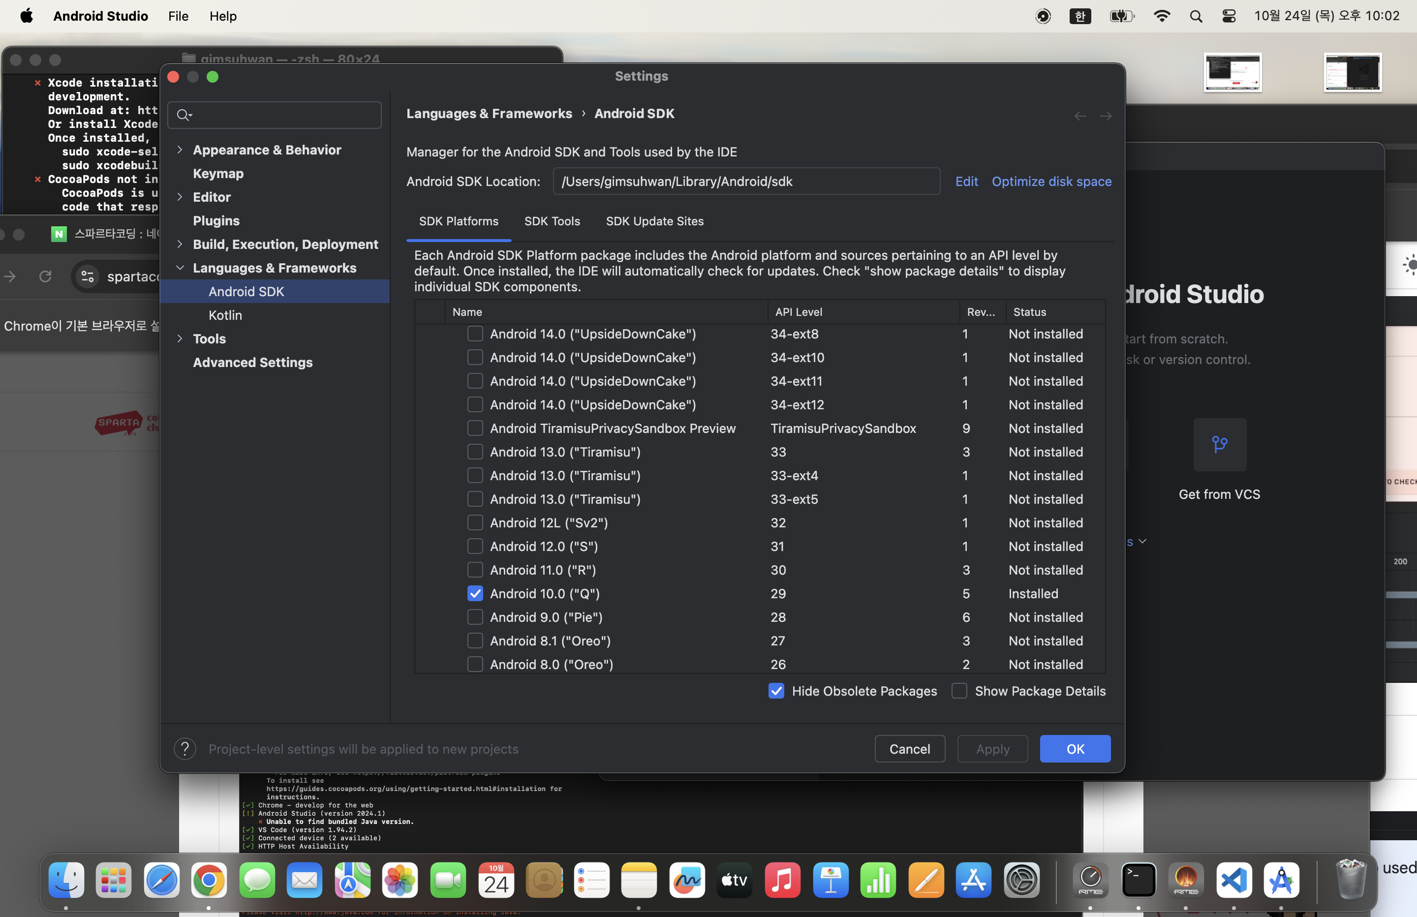
Task: Switch to SDK Update Sites tab
Action: coord(654,221)
